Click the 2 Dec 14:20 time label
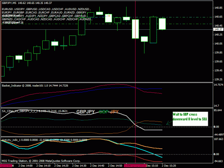The image size is (224, 168). pyautogui.click(x=61, y=166)
